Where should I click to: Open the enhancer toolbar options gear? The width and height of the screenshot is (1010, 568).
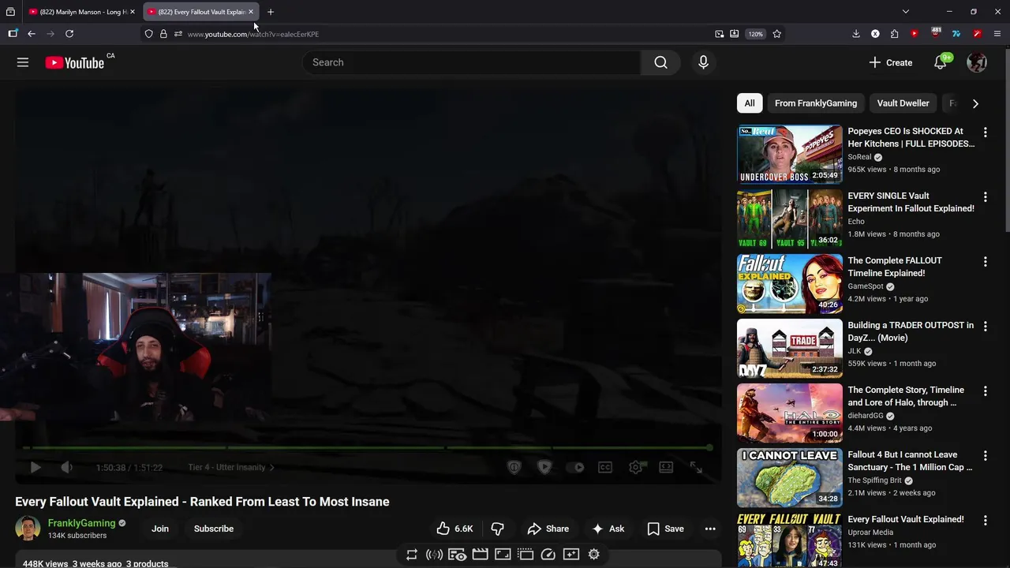594,555
